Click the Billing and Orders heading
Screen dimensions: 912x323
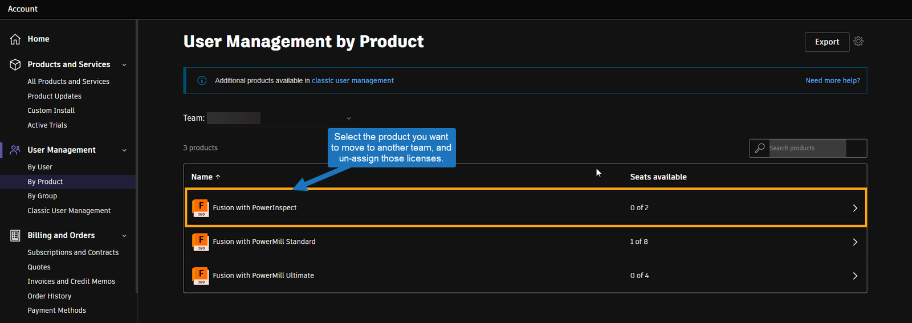(61, 236)
